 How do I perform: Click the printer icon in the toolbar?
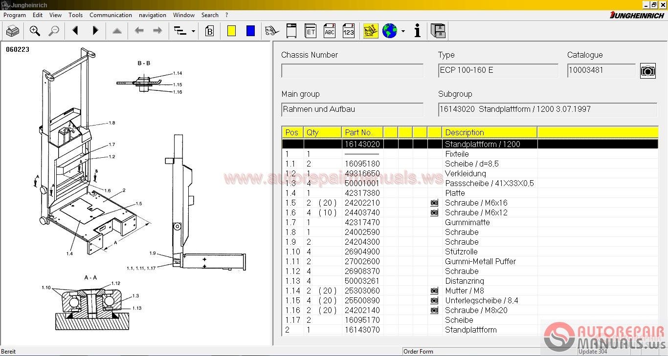click(x=13, y=31)
